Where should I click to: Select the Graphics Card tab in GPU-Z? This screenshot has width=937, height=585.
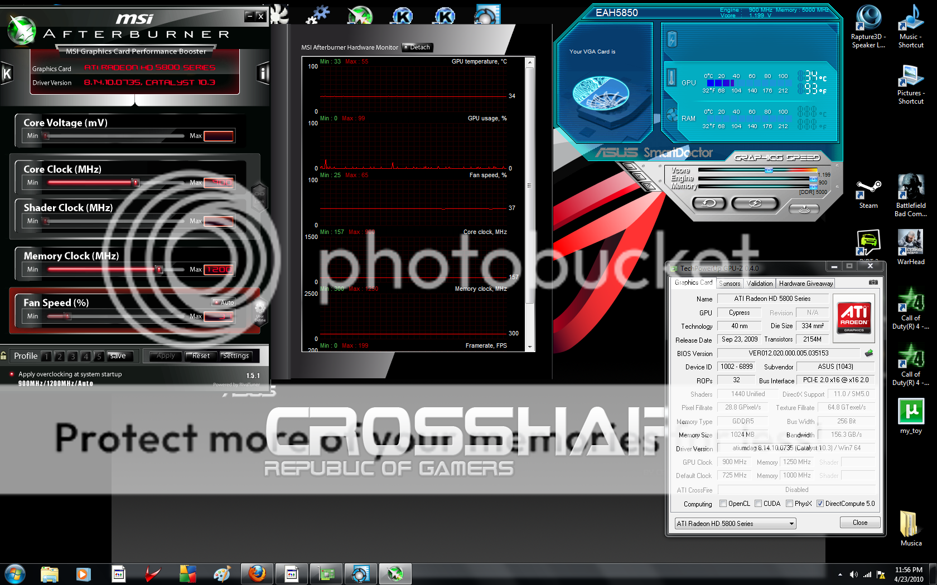click(x=693, y=282)
